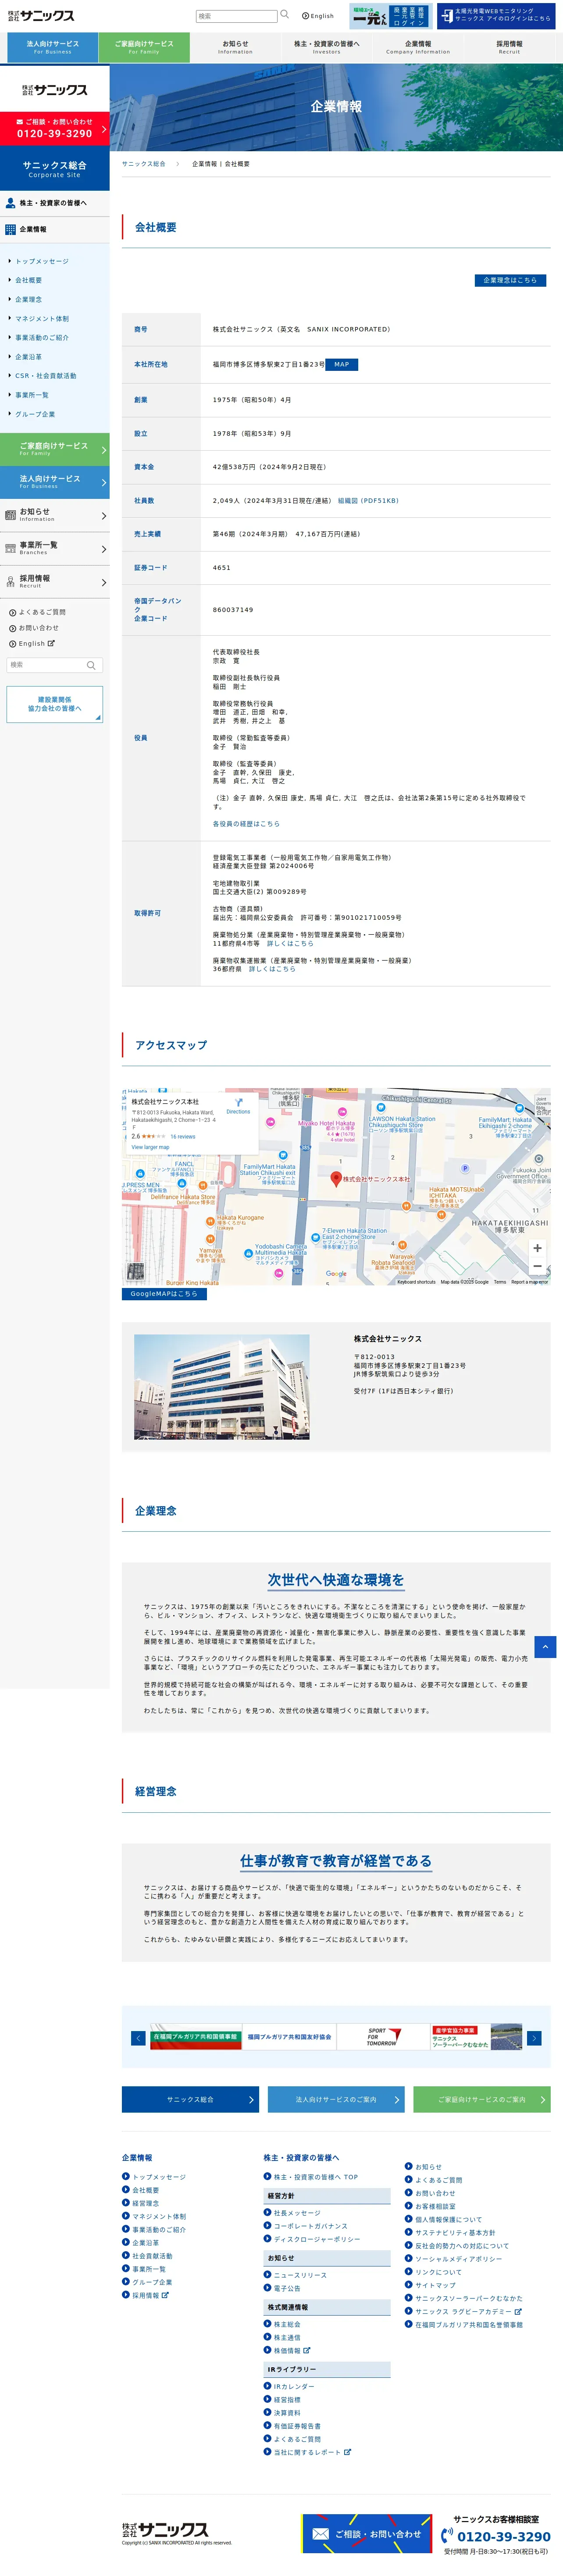563x2576 pixels.
Task: Click サニックス総合 breadcrumb link
Action: [x=144, y=164]
